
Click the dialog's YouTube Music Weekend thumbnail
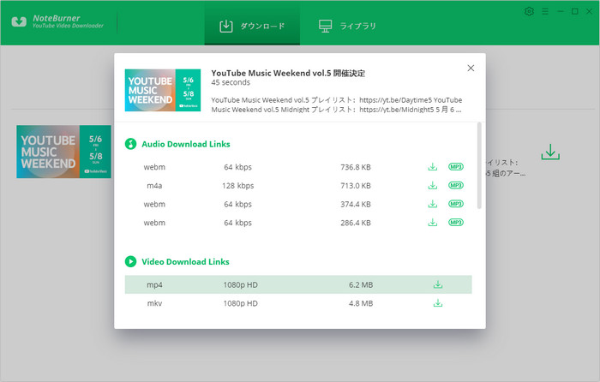(x=163, y=90)
